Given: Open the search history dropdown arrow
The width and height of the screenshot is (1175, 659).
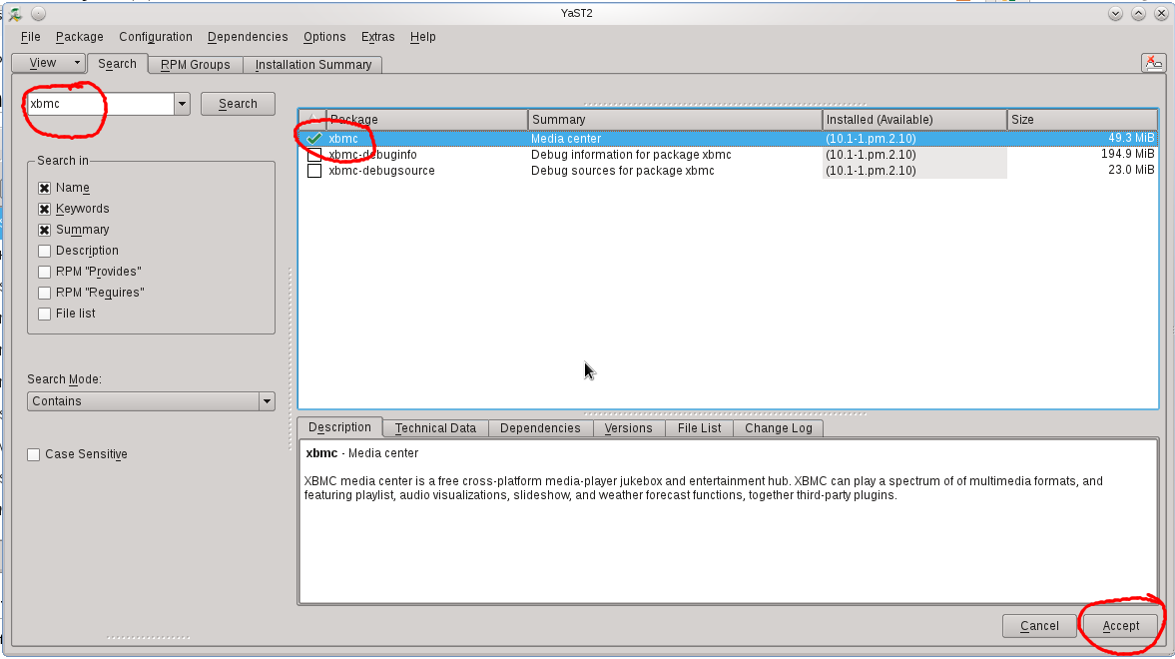Looking at the screenshot, I should pyautogui.click(x=182, y=104).
